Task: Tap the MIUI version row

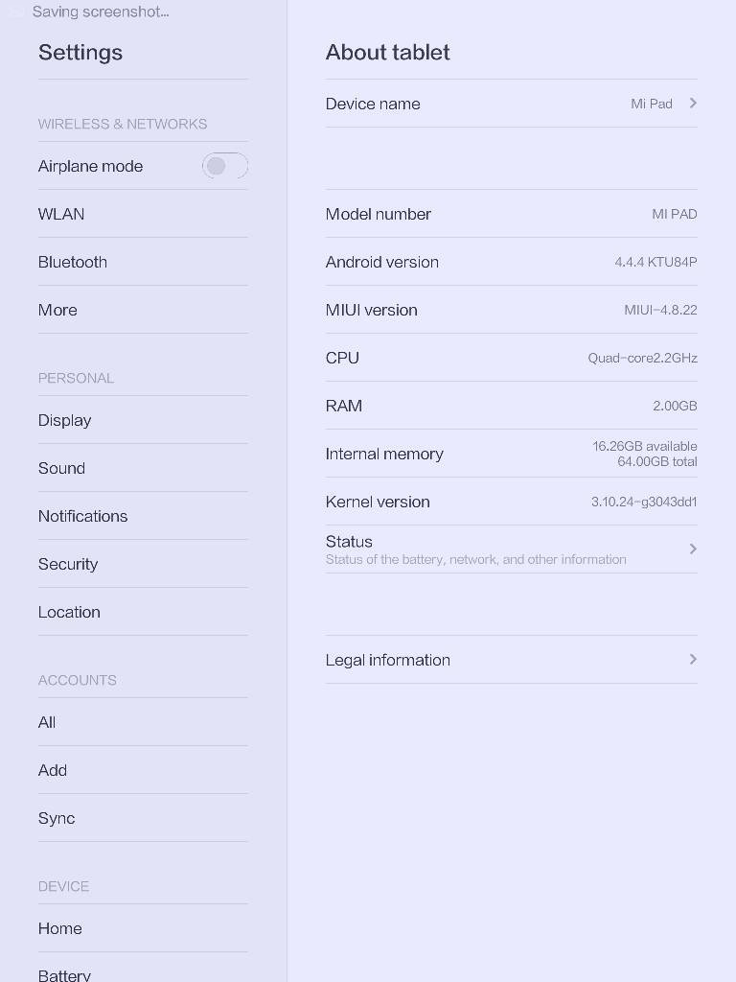Action: (512, 310)
